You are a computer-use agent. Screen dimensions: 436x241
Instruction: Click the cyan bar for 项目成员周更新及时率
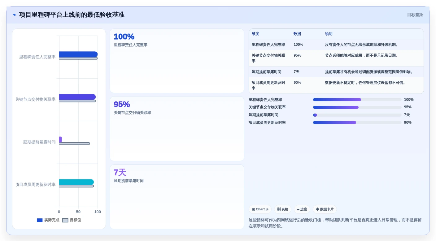(76, 182)
